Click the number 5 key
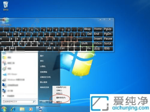 [x=37, y=29]
